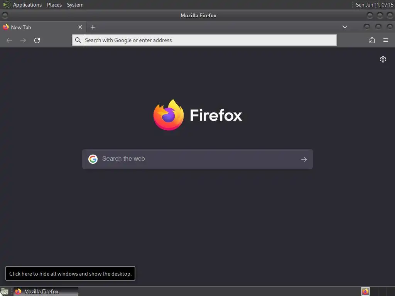Open a new tab with the plus button
Viewport: 395px width, 296px height.
point(93,27)
